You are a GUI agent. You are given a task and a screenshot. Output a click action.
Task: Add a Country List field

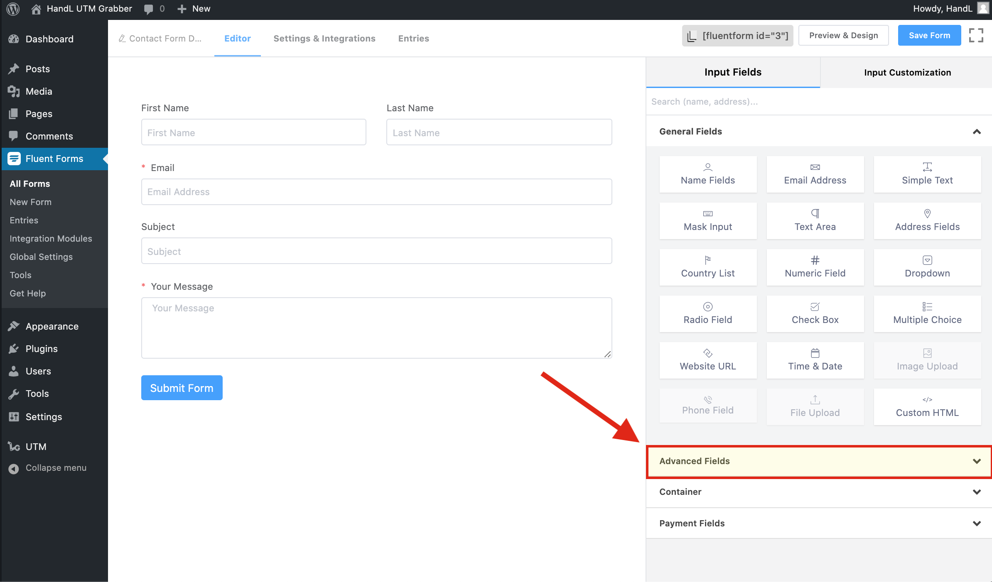(707, 267)
